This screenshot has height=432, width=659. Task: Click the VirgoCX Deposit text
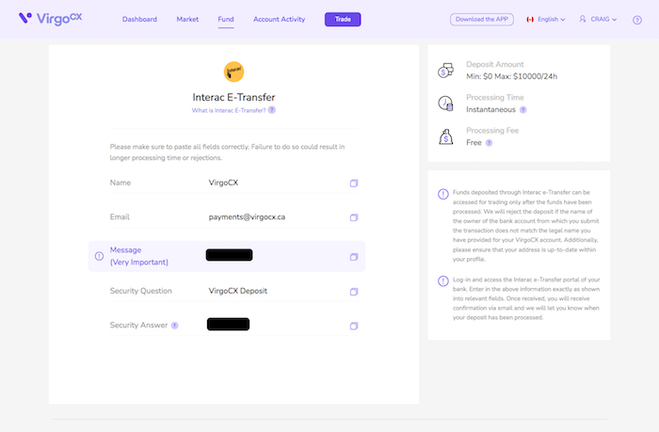[x=238, y=291]
